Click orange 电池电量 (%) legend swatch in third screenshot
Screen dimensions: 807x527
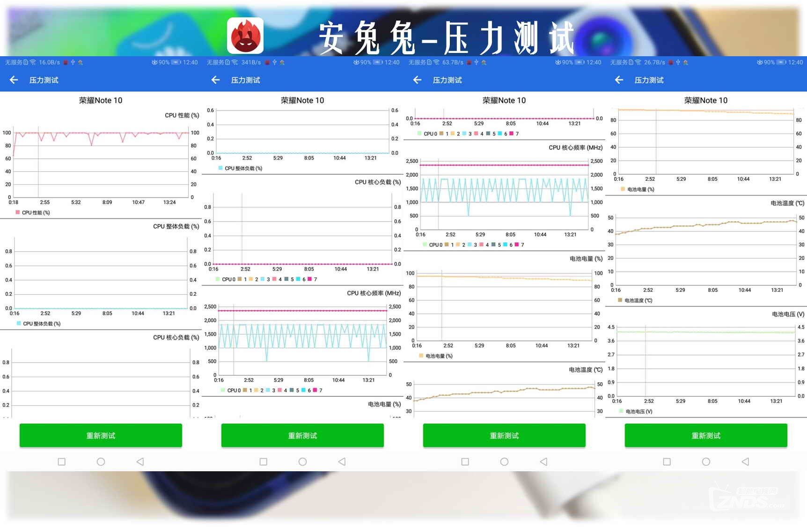click(421, 356)
